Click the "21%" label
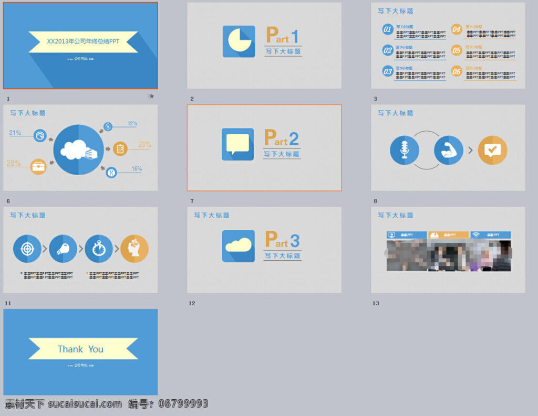This screenshot has height=416, width=538. (x=15, y=133)
